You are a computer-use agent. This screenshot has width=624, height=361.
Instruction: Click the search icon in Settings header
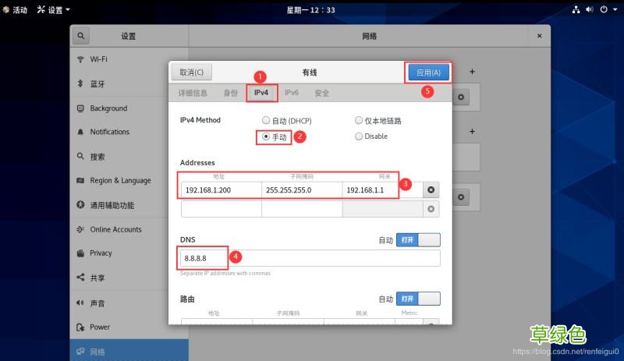point(81,36)
